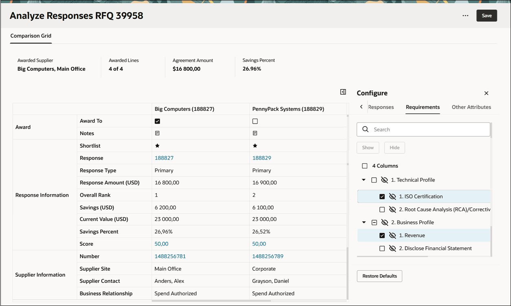The width and height of the screenshot is (511, 306).
Task: Click shortlist star for Big Computers
Action: pyautogui.click(x=157, y=146)
